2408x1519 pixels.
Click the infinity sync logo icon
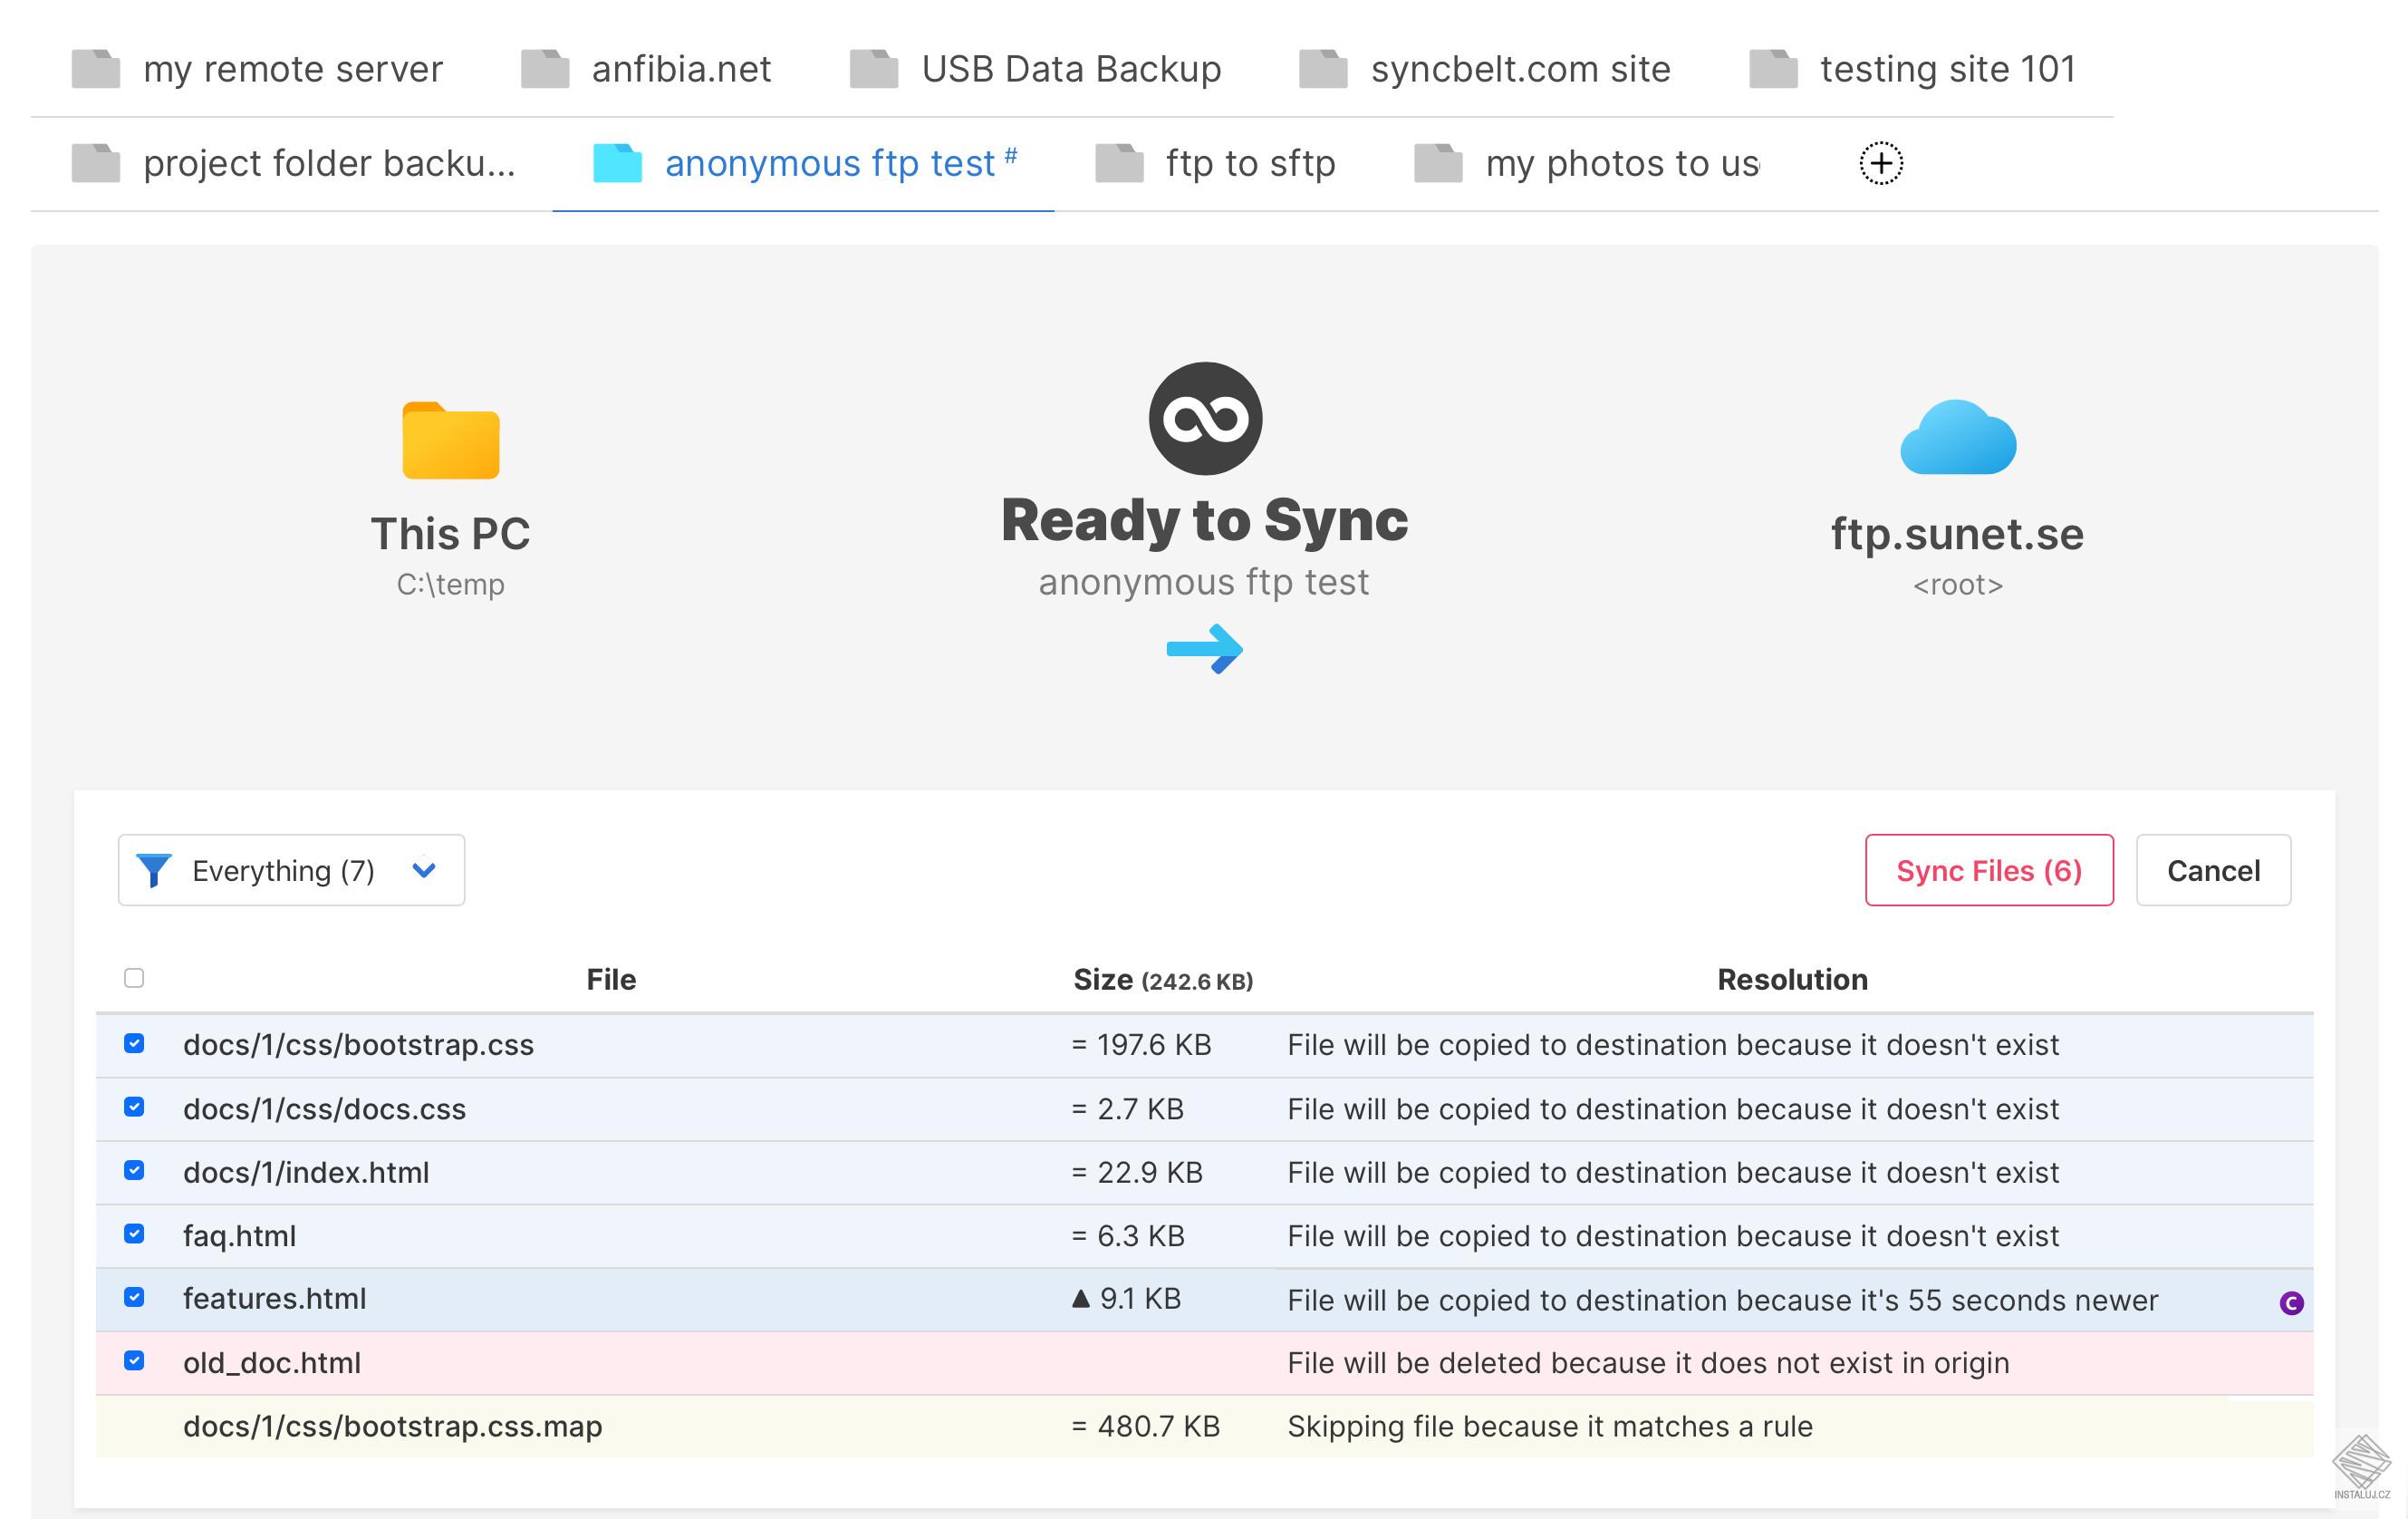tap(1205, 419)
